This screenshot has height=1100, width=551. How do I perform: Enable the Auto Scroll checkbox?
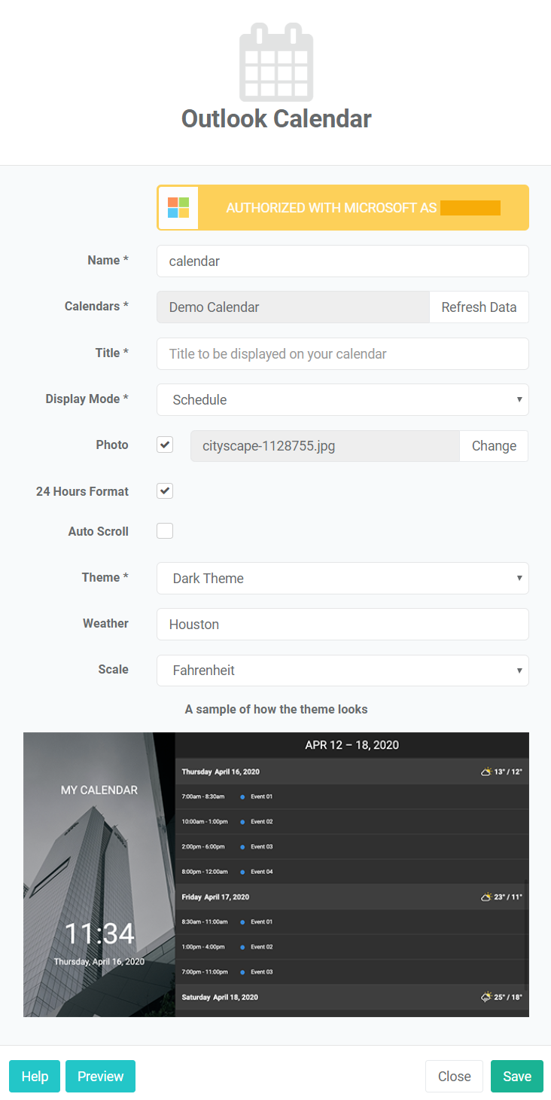tap(165, 531)
